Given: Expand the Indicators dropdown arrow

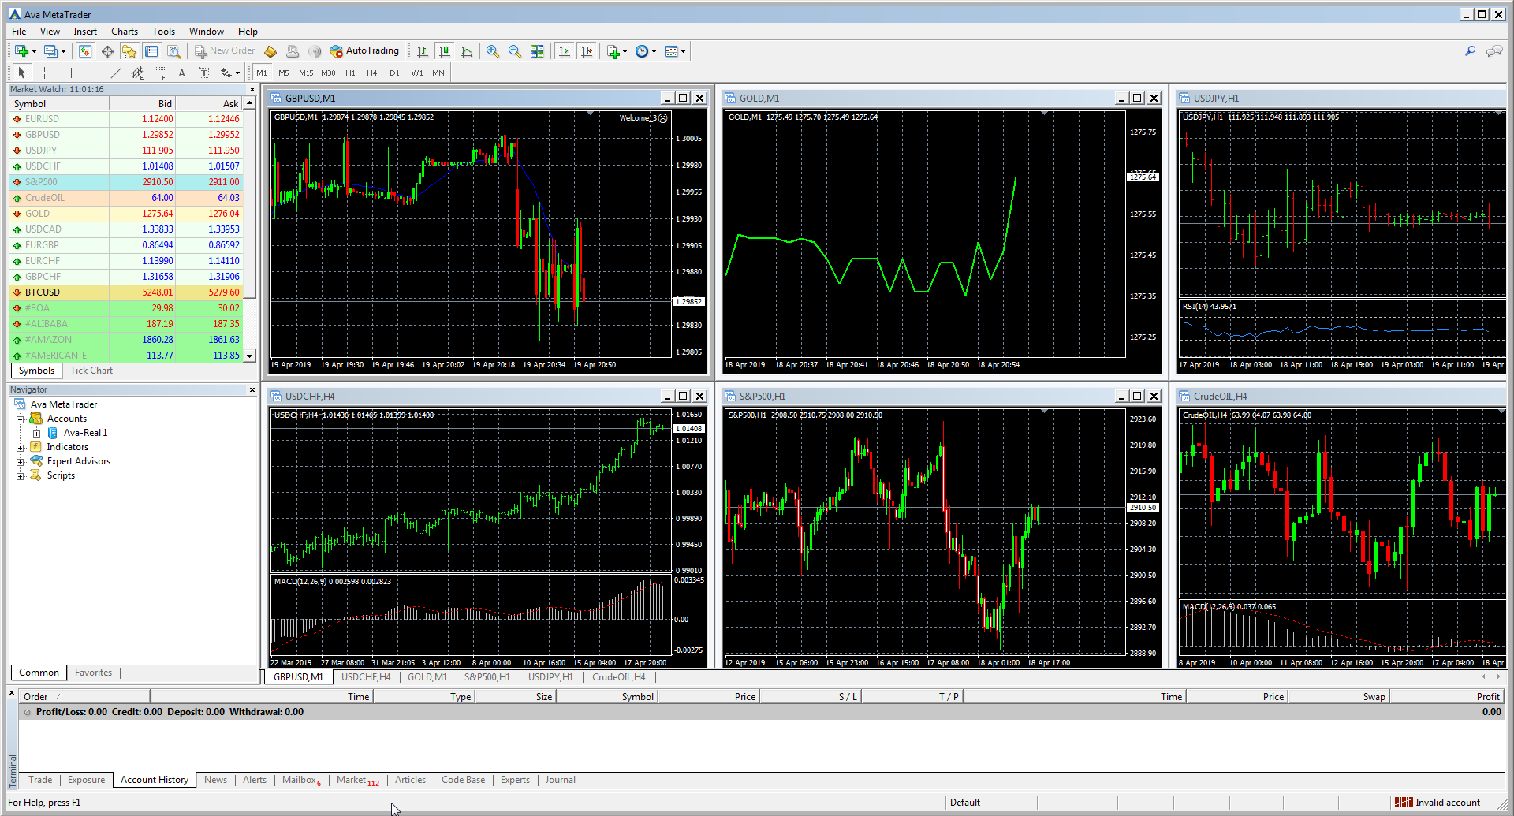Looking at the screenshot, I should tap(625, 52).
